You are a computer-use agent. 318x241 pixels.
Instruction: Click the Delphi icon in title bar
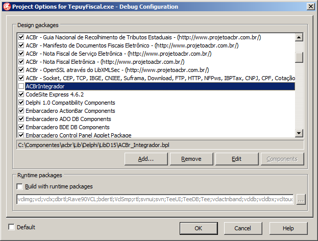pos(7,7)
